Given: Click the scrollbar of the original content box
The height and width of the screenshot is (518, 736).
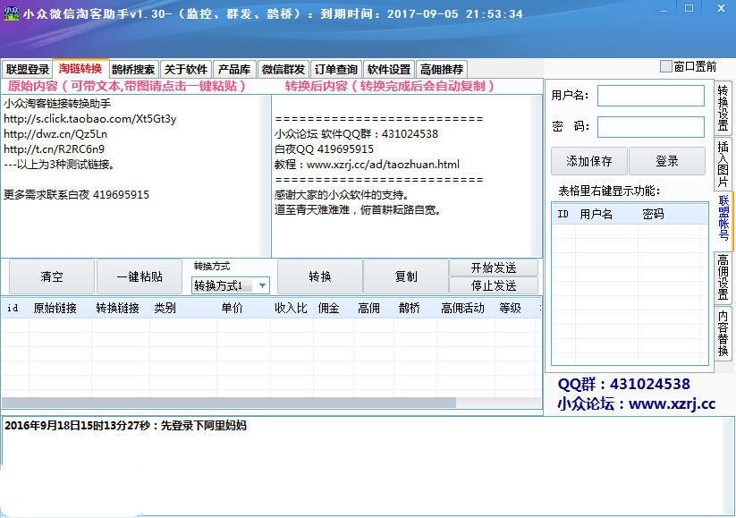Looking at the screenshot, I should (x=266, y=176).
